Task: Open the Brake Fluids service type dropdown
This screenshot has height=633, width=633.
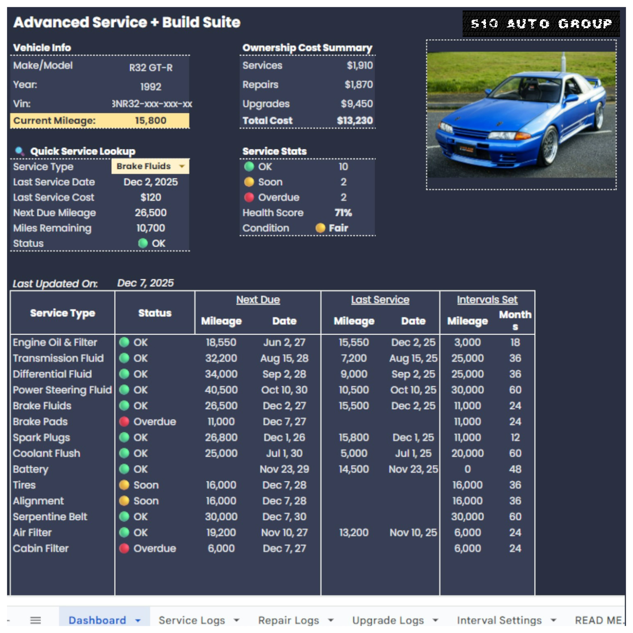Action: 182,166
